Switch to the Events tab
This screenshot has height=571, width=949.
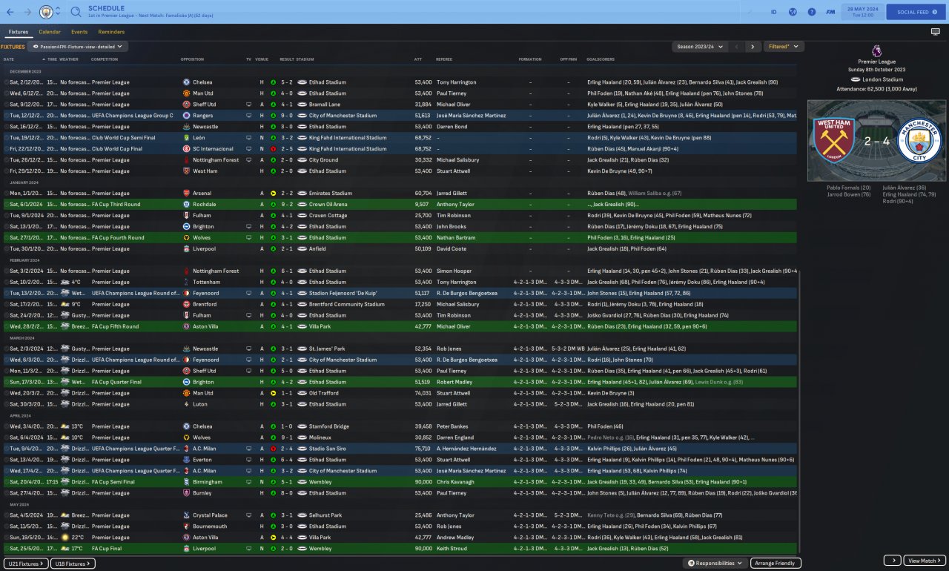79,32
